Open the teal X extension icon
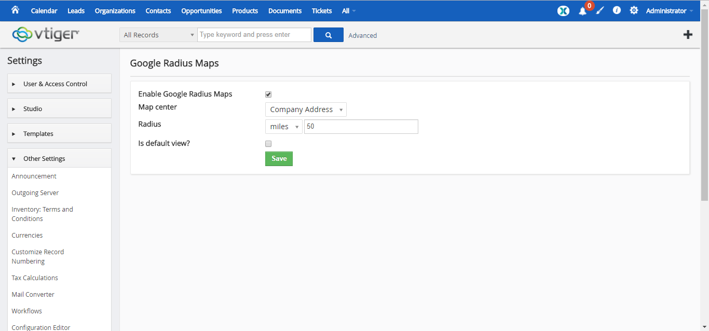 click(x=563, y=10)
